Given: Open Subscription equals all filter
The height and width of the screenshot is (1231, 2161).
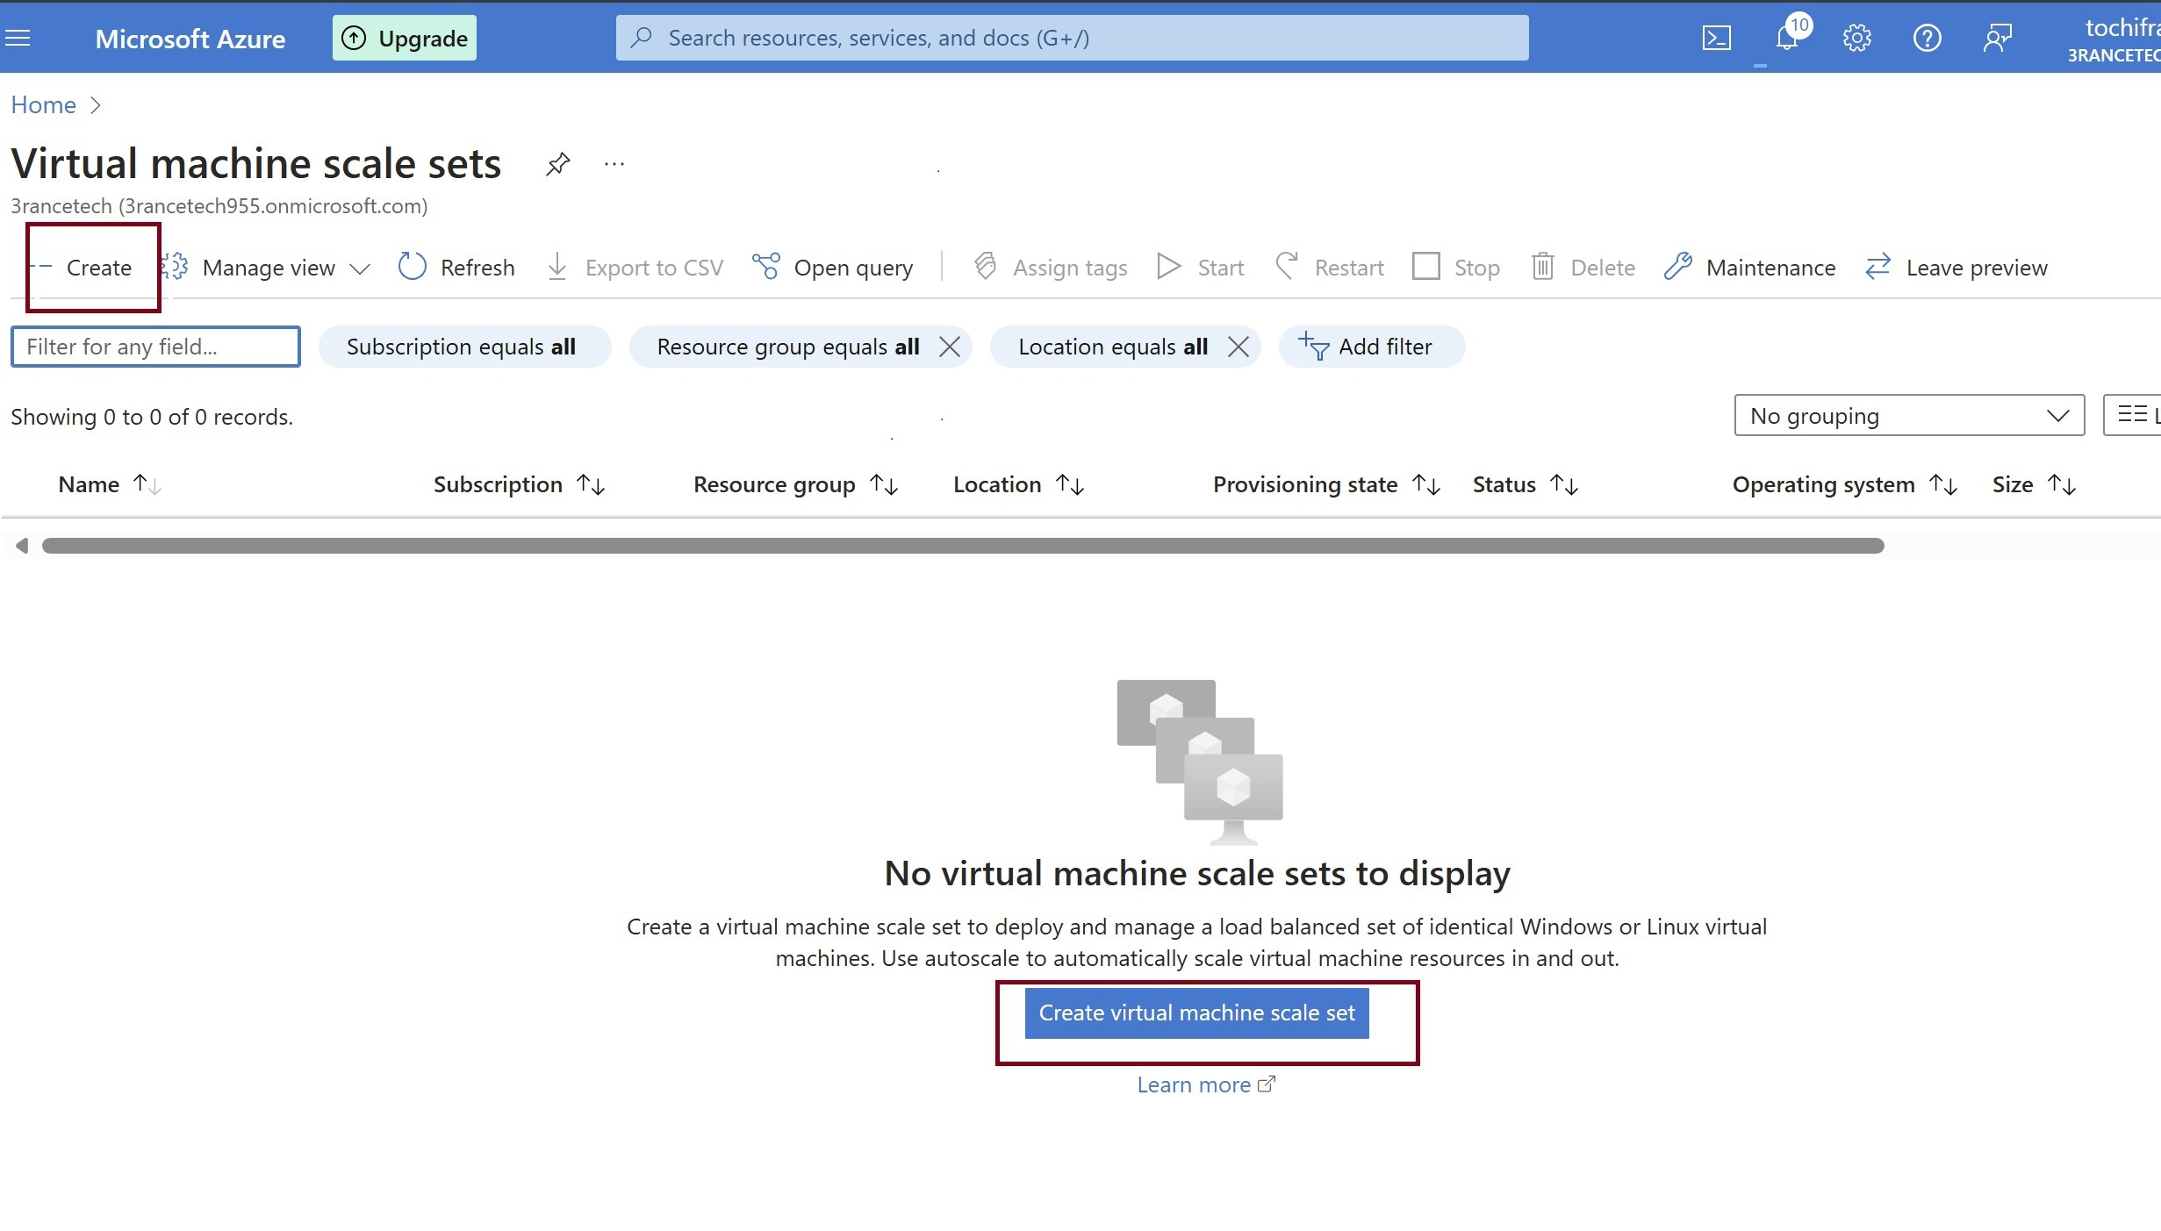Looking at the screenshot, I should pos(463,347).
